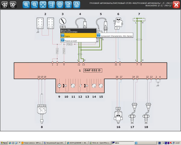Click the IDC4 taskbar button
Screen dimensions: 181x145
coord(123,143)
